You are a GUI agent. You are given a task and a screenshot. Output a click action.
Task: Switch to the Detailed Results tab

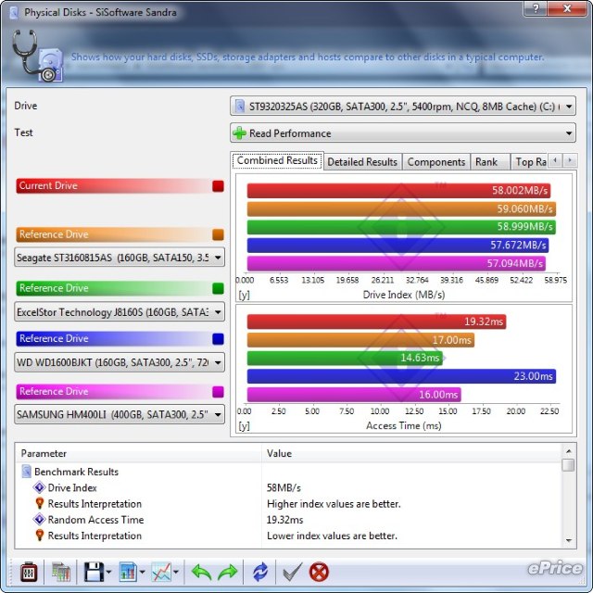361,162
